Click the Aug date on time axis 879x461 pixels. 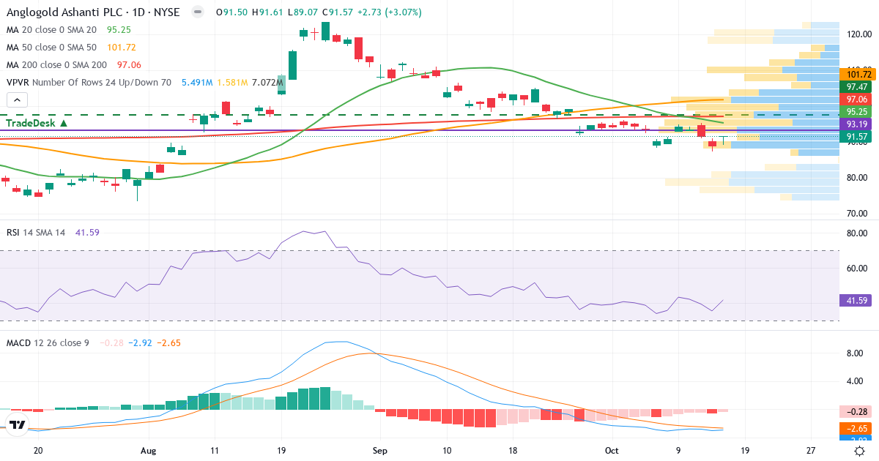(149, 451)
